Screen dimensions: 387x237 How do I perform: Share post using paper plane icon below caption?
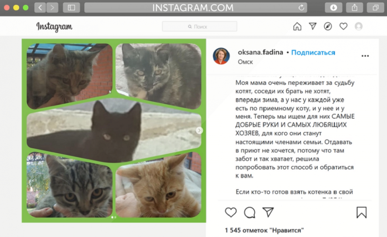coord(268,212)
